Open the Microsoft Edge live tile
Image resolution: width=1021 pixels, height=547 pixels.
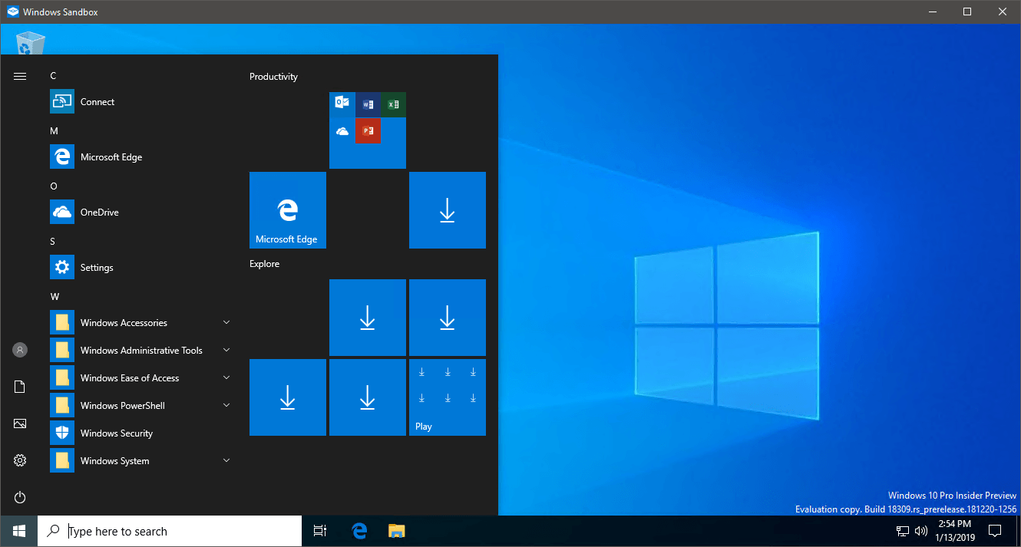288,210
